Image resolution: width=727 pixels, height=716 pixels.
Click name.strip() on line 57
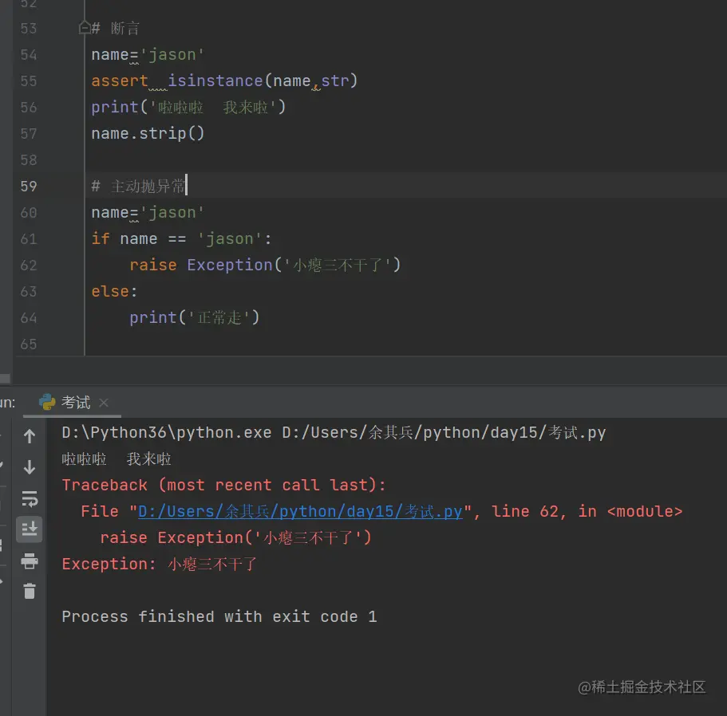pos(148,134)
